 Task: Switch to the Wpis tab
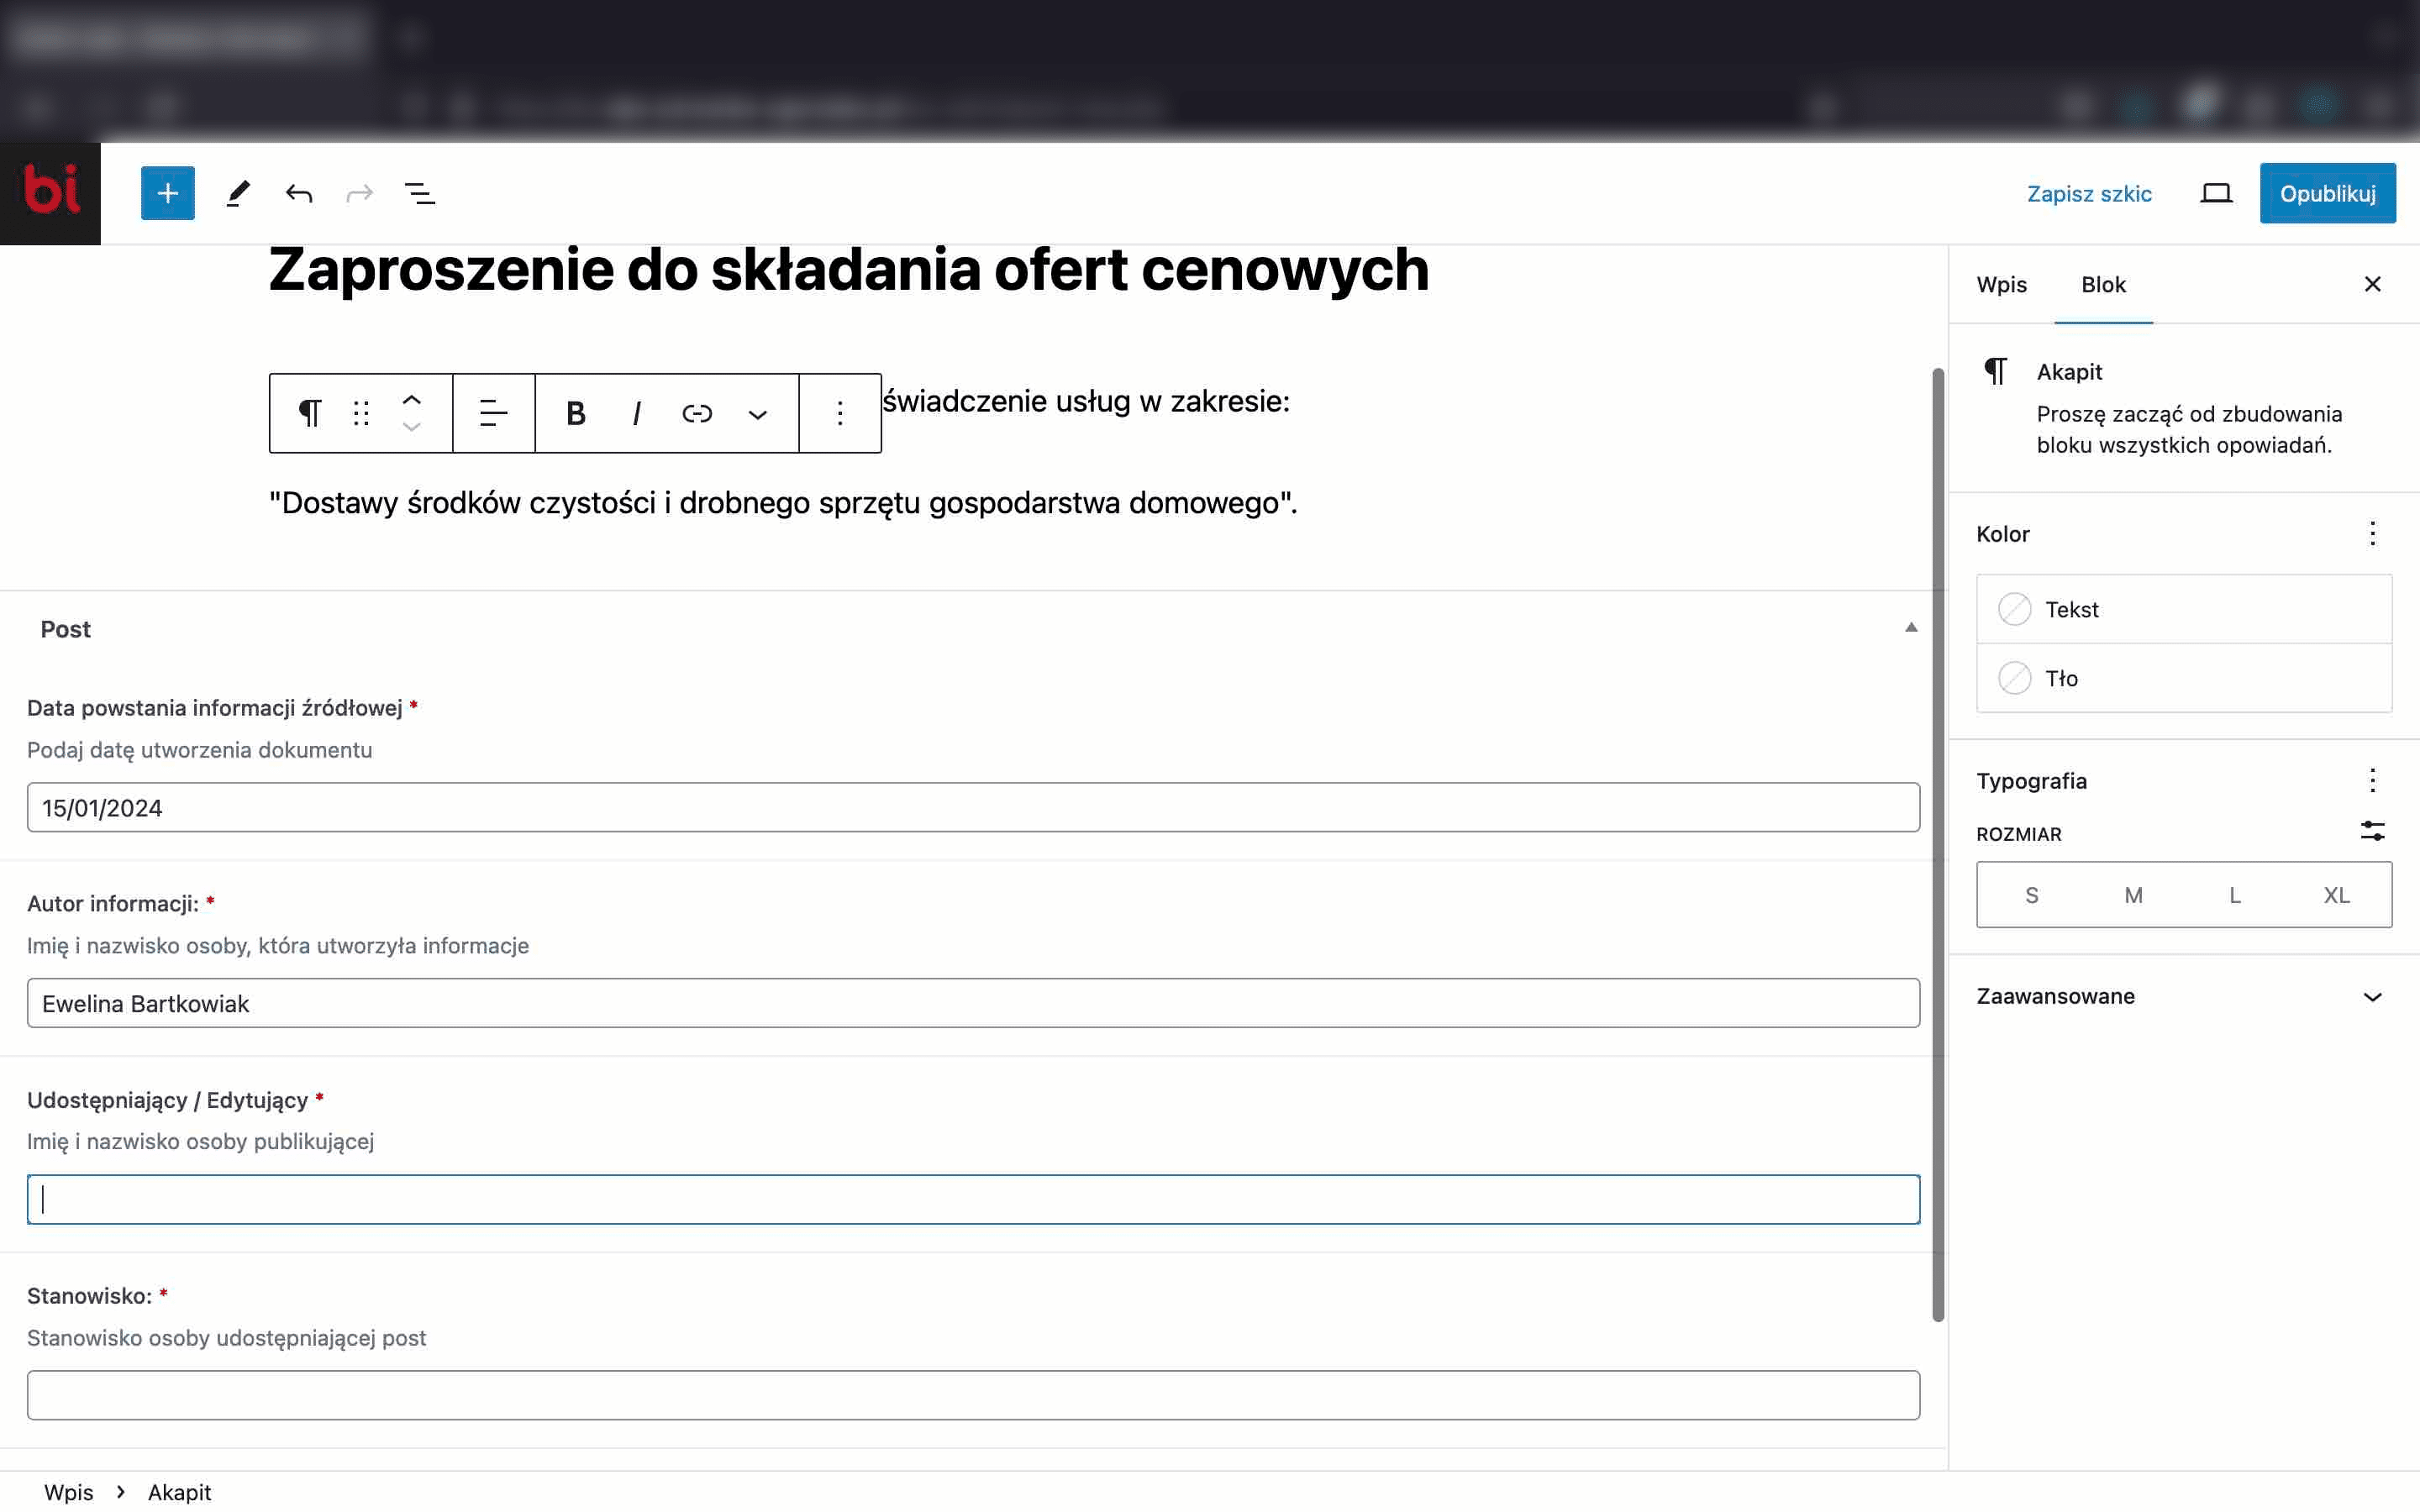[x=2001, y=285]
